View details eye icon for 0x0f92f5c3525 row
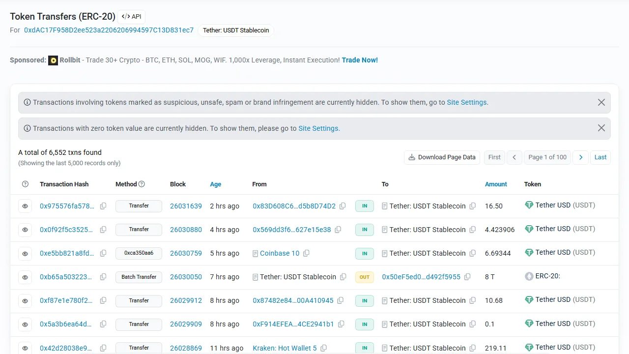 pyautogui.click(x=25, y=230)
